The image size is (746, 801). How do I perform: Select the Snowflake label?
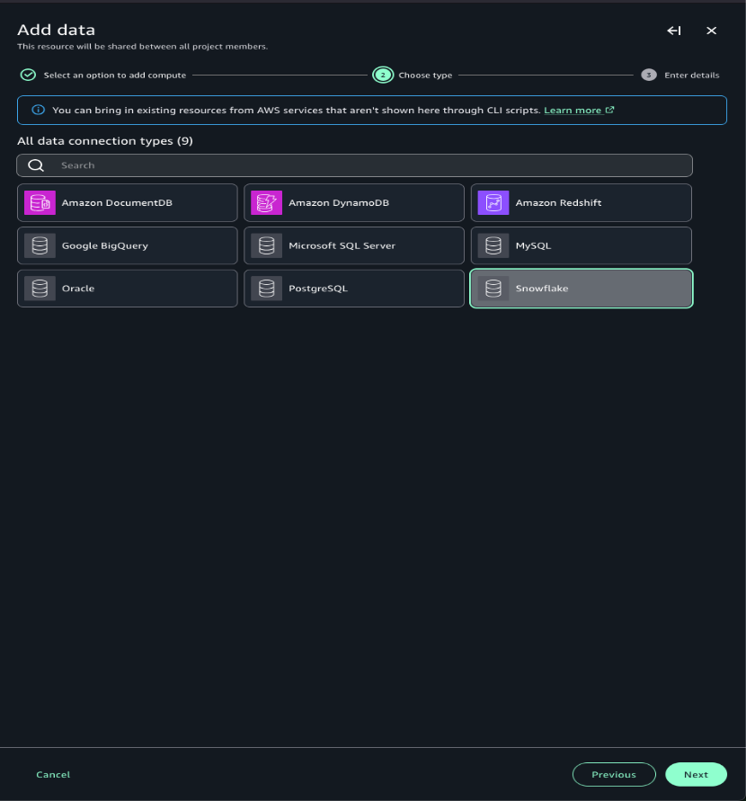(x=542, y=289)
